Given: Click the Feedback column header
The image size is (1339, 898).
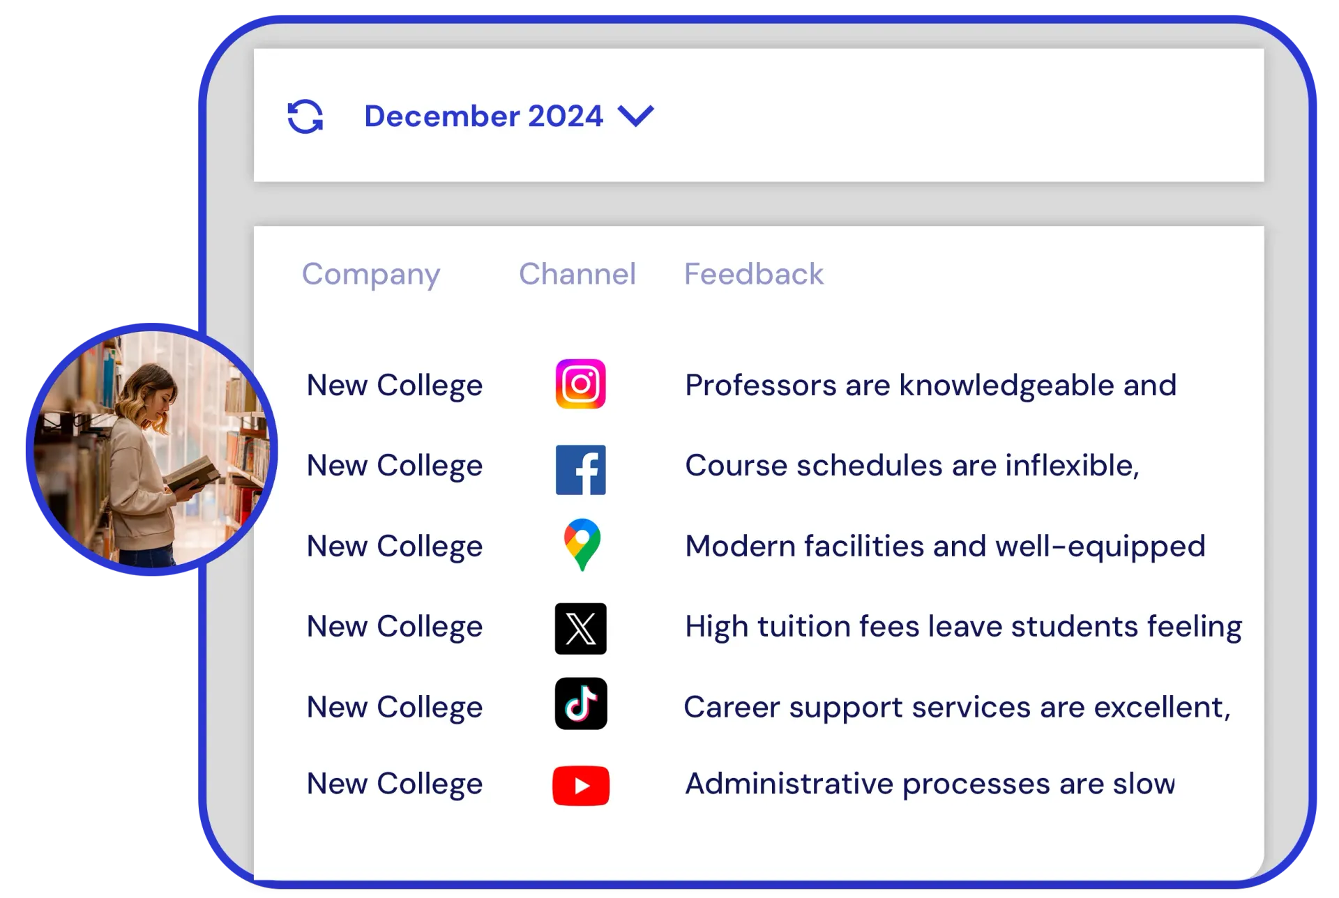Looking at the screenshot, I should coord(754,274).
